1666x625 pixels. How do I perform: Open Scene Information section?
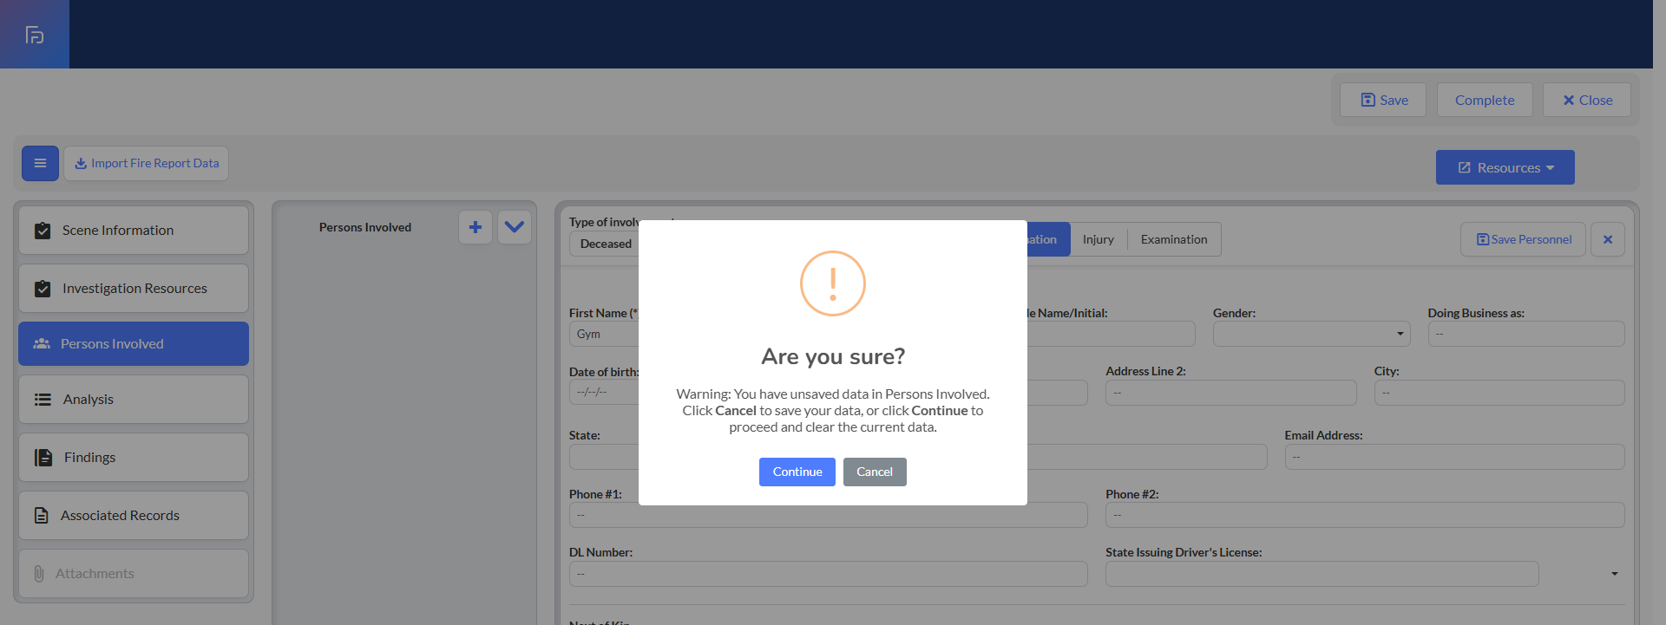[134, 231]
